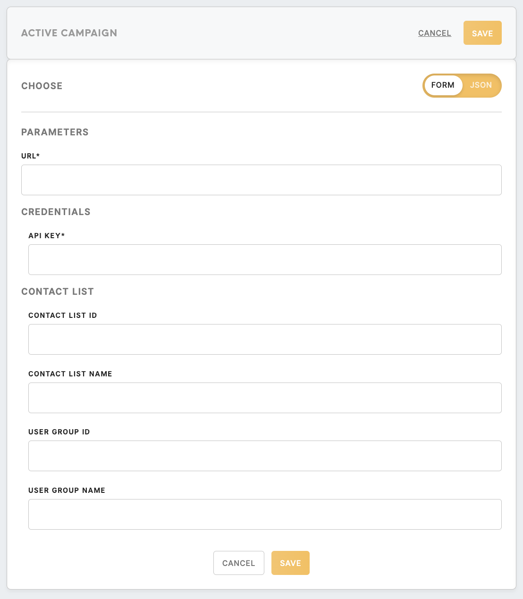Focus the User Group Name input

(x=264, y=514)
